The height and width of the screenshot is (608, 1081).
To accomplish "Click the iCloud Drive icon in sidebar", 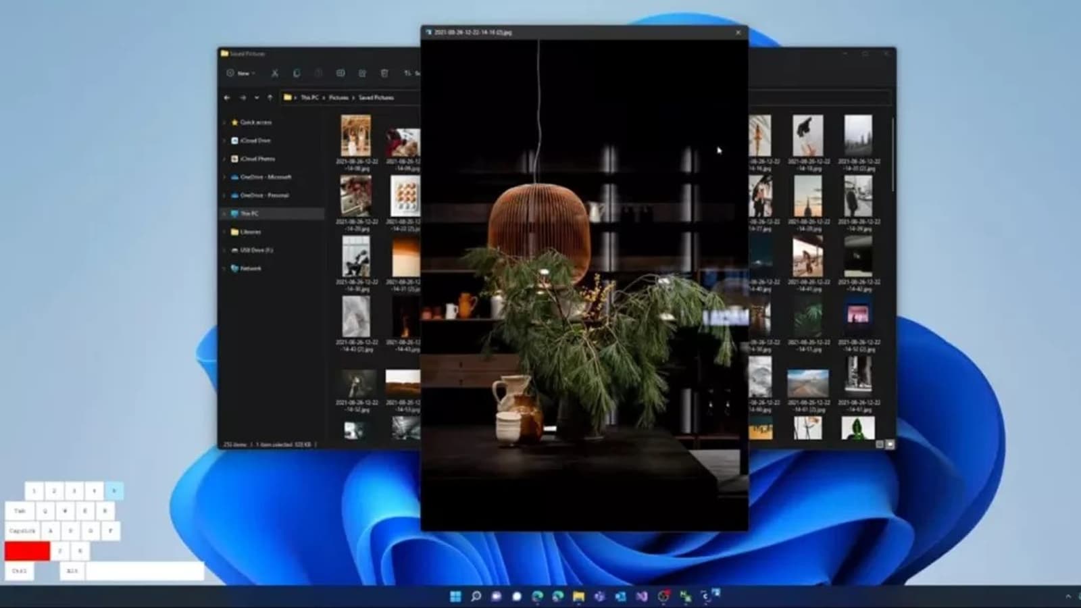I will (x=234, y=141).
